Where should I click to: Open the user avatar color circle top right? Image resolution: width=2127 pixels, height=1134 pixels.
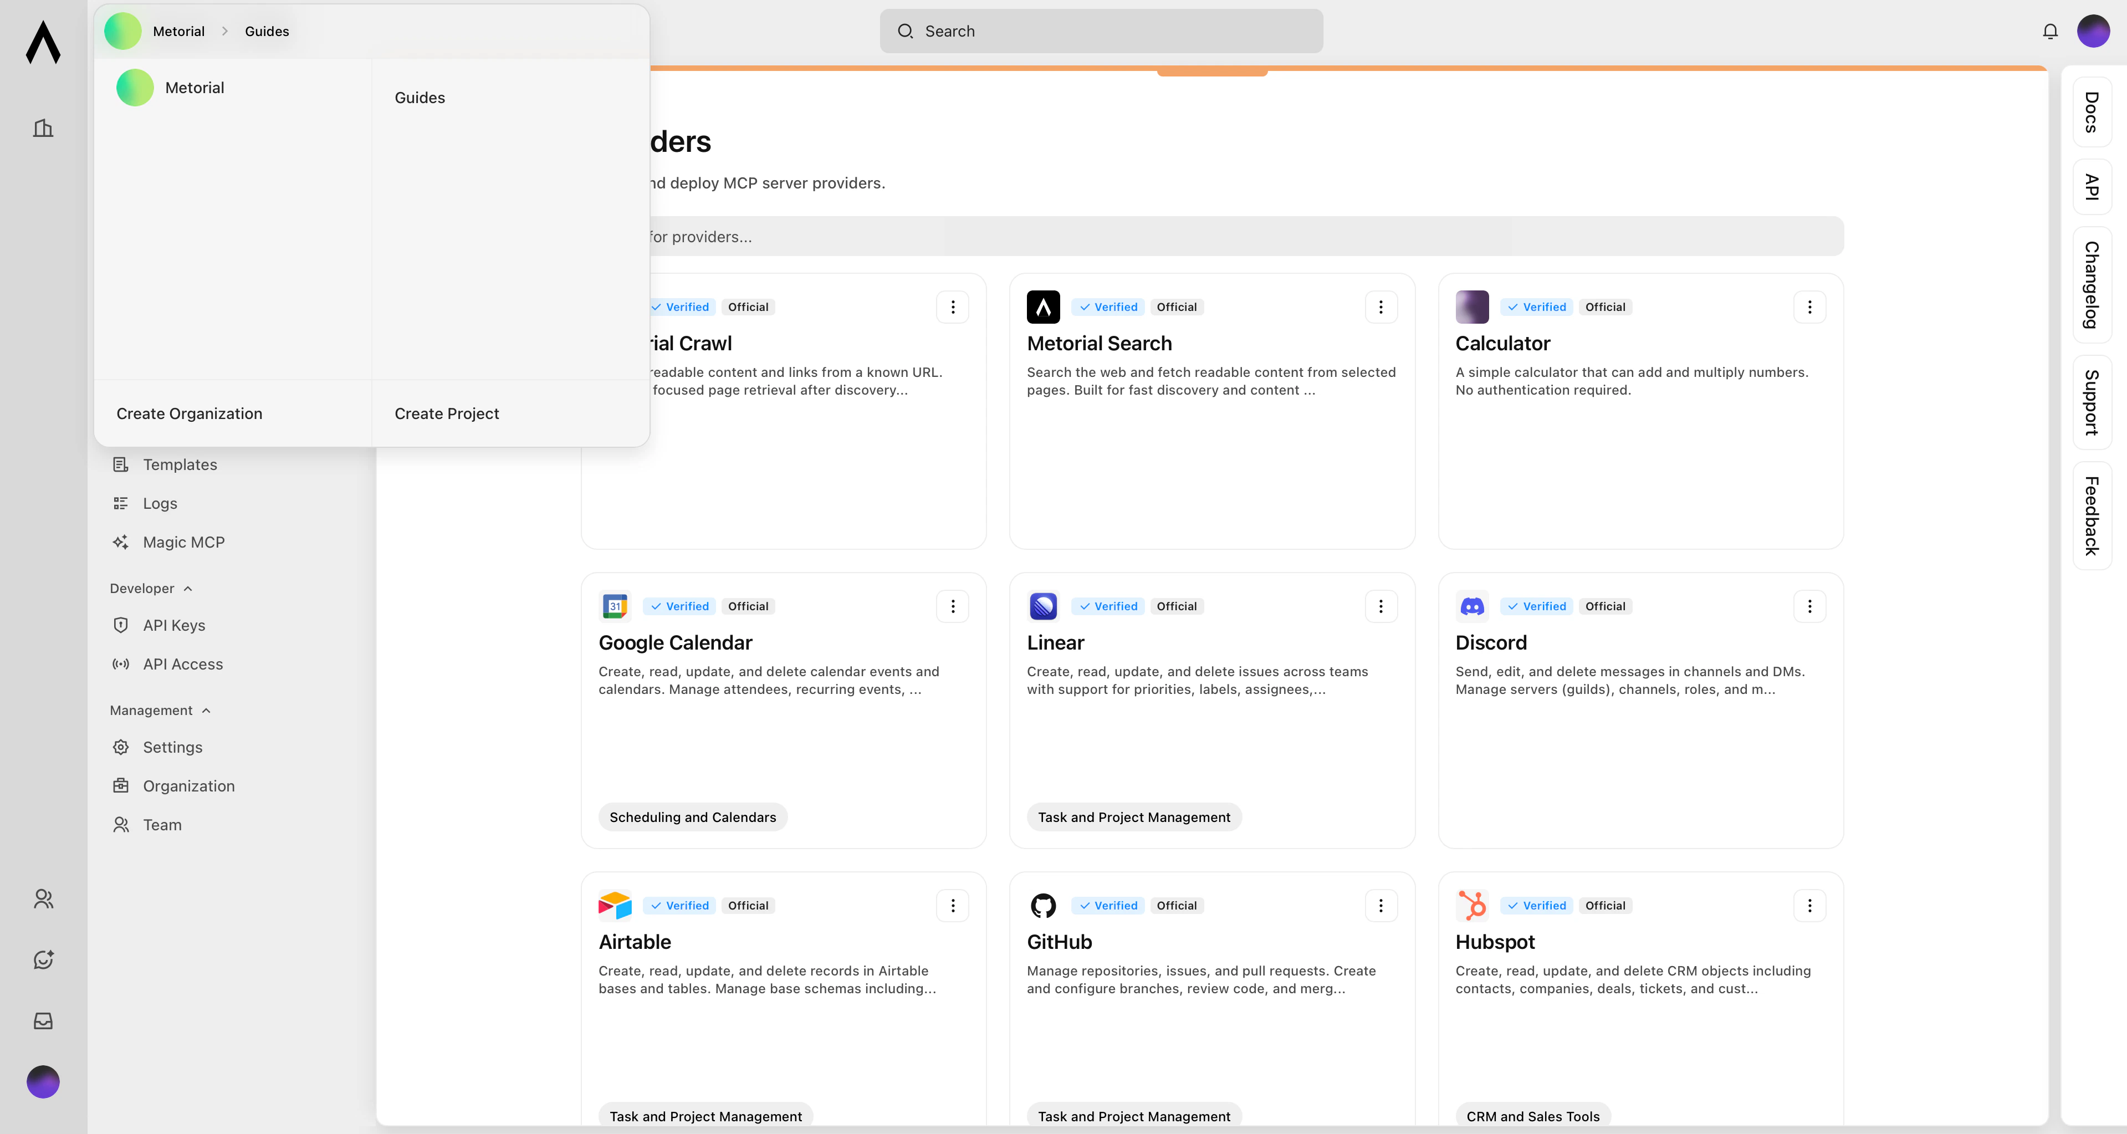point(2094,30)
